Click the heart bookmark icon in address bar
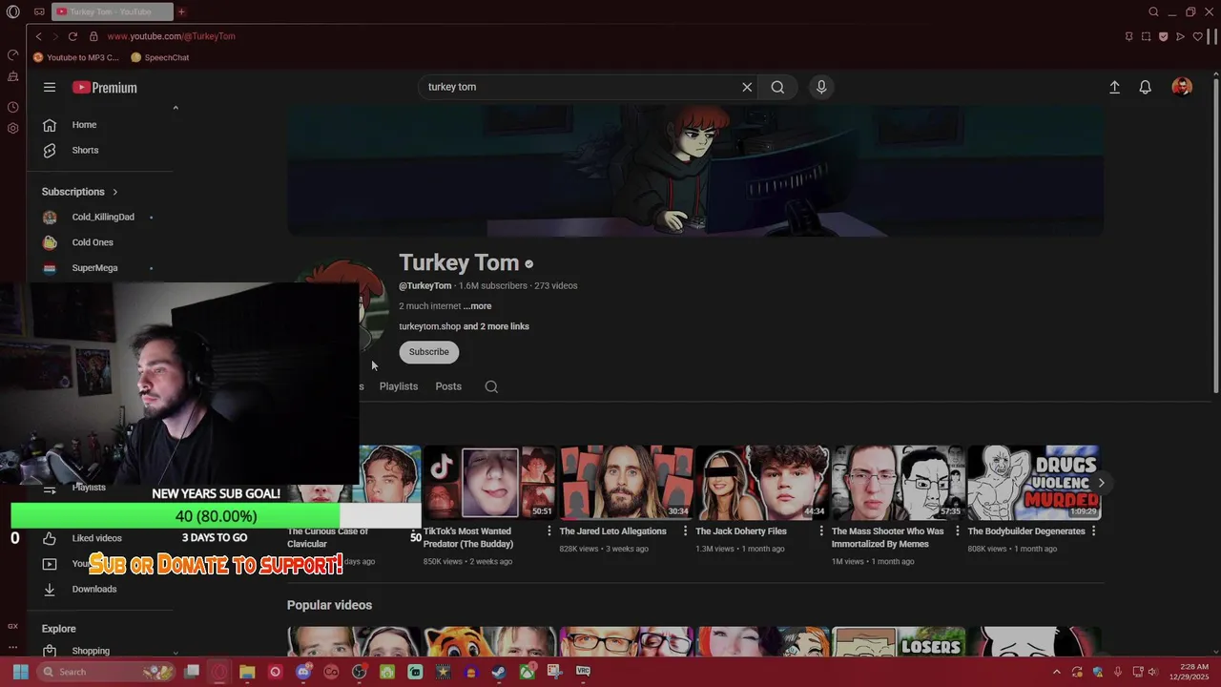This screenshot has height=687, width=1221. (1197, 36)
